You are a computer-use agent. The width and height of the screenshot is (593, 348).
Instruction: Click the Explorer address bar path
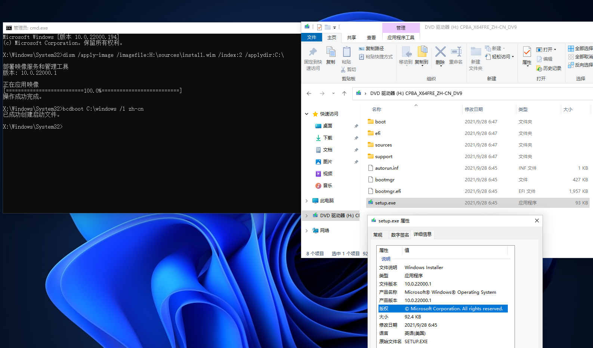point(416,93)
